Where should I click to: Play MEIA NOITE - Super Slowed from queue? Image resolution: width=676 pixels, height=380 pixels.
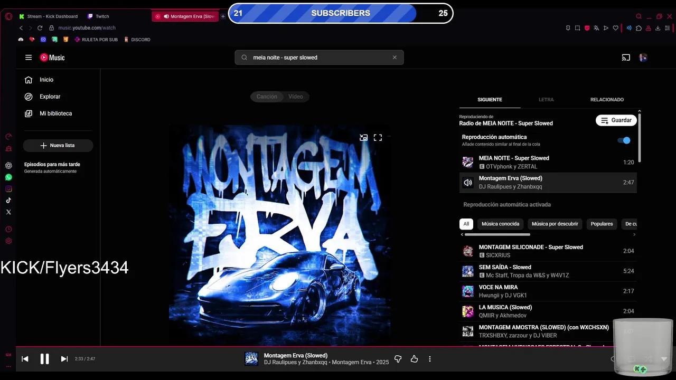(x=548, y=163)
